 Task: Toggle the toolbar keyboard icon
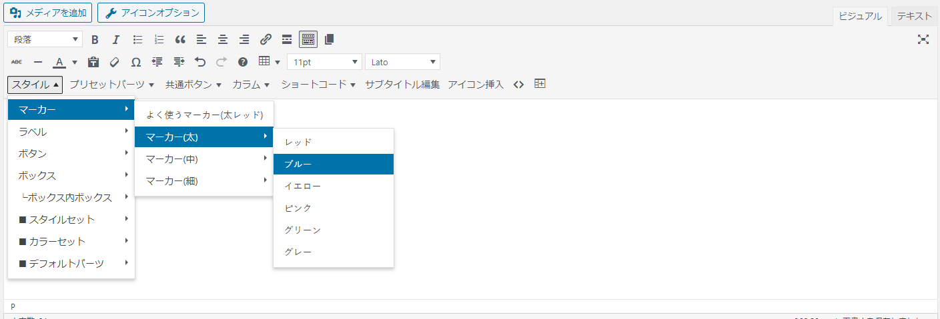[x=308, y=39]
